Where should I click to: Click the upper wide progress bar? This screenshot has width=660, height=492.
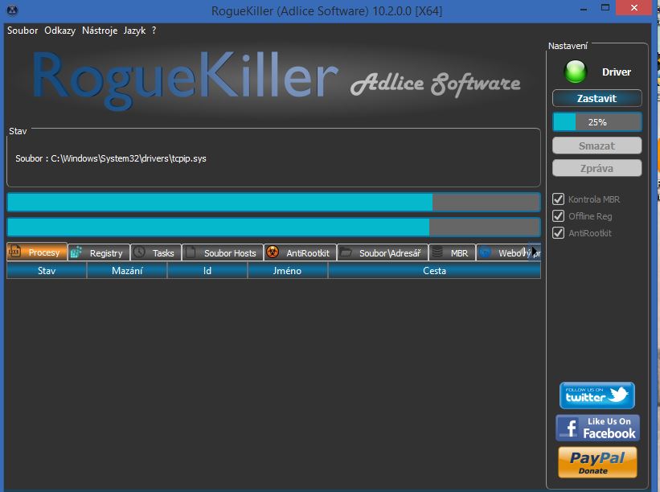click(x=273, y=203)
